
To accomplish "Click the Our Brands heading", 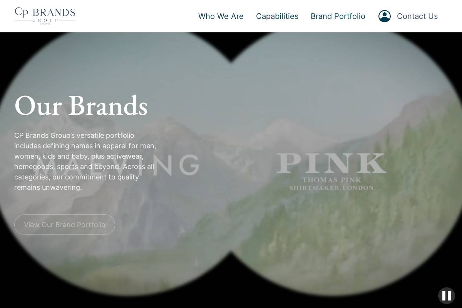I will click(81, 105).
